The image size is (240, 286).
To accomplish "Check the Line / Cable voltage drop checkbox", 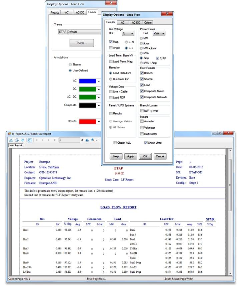I will point(111,91).
